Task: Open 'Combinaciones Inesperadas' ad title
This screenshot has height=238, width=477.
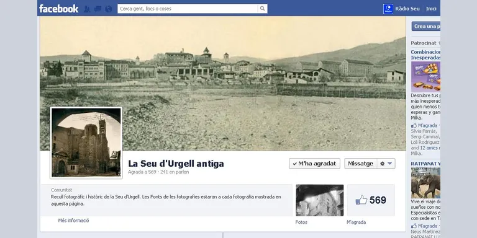Action: (425, 55)
